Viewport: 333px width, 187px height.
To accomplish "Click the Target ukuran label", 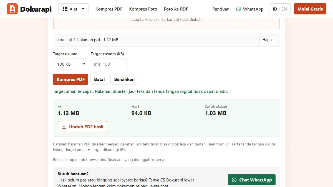I will (x=65, y=54).
